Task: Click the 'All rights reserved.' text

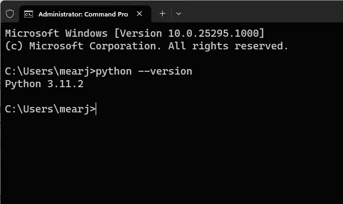Action: tap(228, 46)
